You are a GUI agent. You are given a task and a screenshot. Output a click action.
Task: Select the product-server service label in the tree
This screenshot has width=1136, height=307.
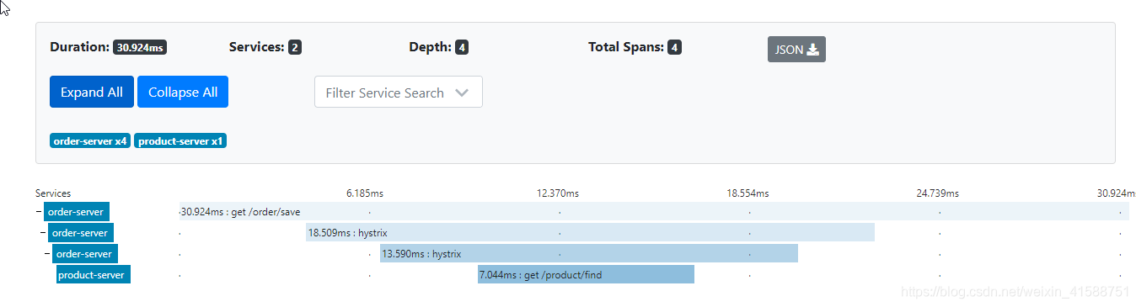[x=94, y=275]
